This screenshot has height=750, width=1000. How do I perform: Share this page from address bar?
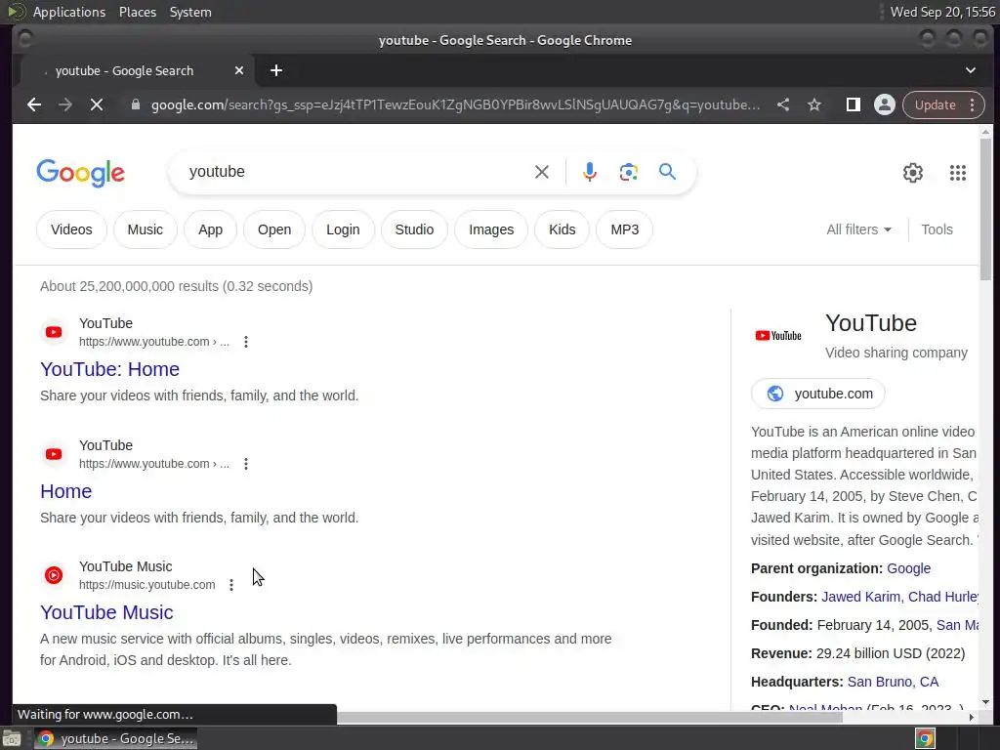(x=783, y=104)
